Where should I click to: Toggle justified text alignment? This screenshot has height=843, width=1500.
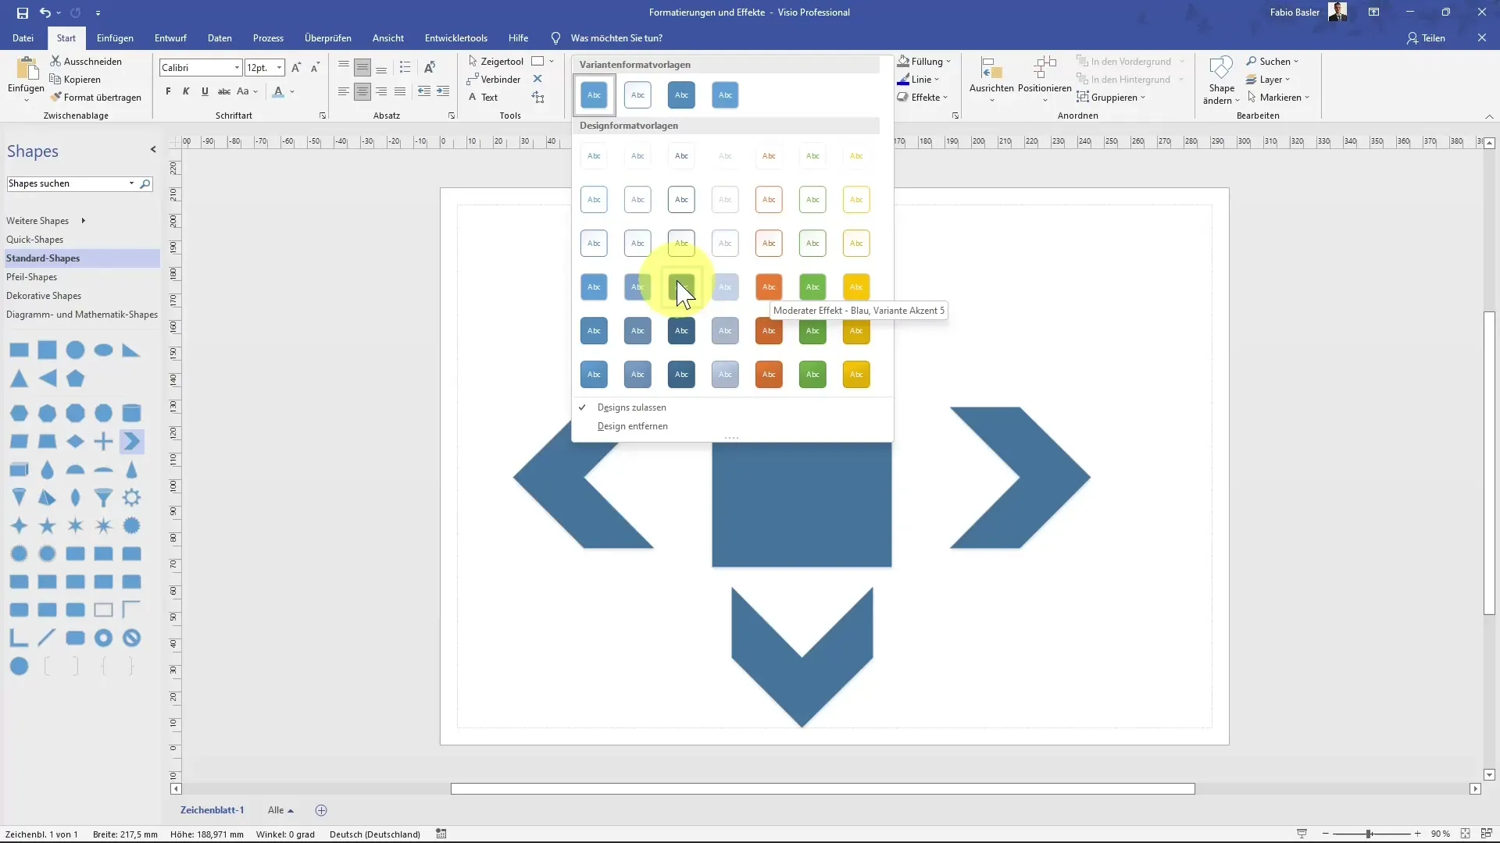click(400, 91)
